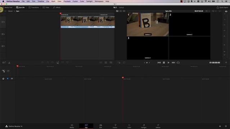Toggle the snapping magnet icon on timeline
The height and width of the screenshot is (129, 230).
coord(3,79)
